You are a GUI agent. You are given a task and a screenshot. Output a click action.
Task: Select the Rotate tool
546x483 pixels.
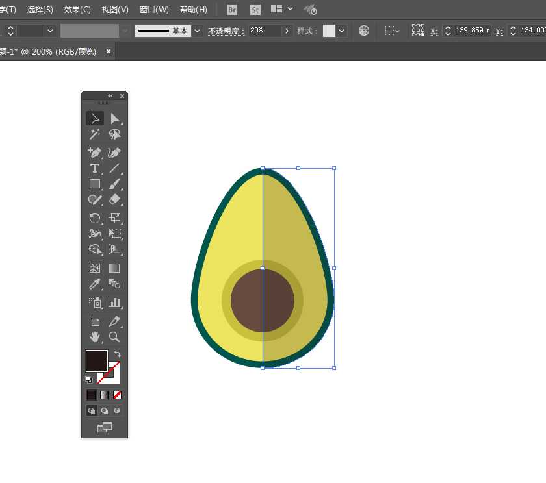coord(95,218)
